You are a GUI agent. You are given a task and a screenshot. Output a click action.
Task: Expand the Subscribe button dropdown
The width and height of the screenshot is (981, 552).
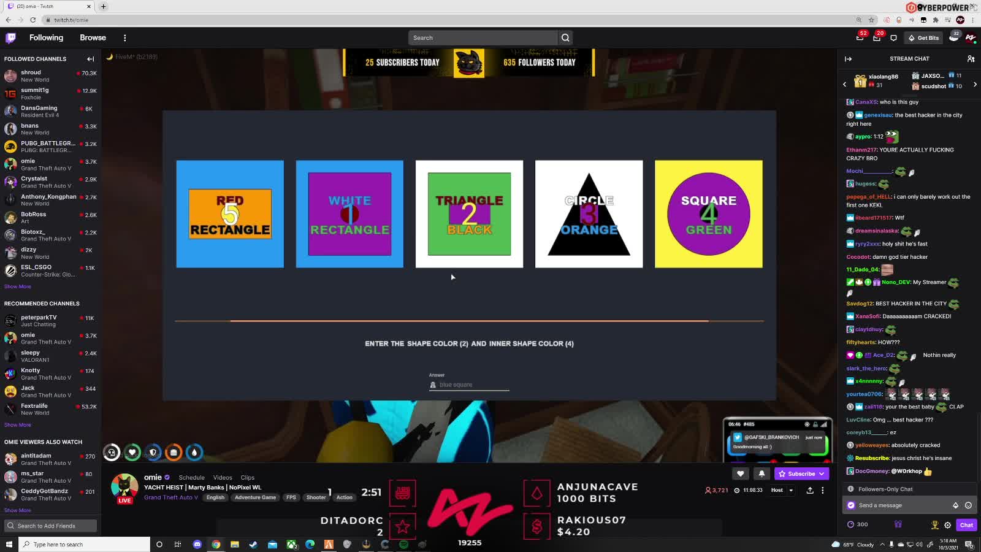[822, 473]
